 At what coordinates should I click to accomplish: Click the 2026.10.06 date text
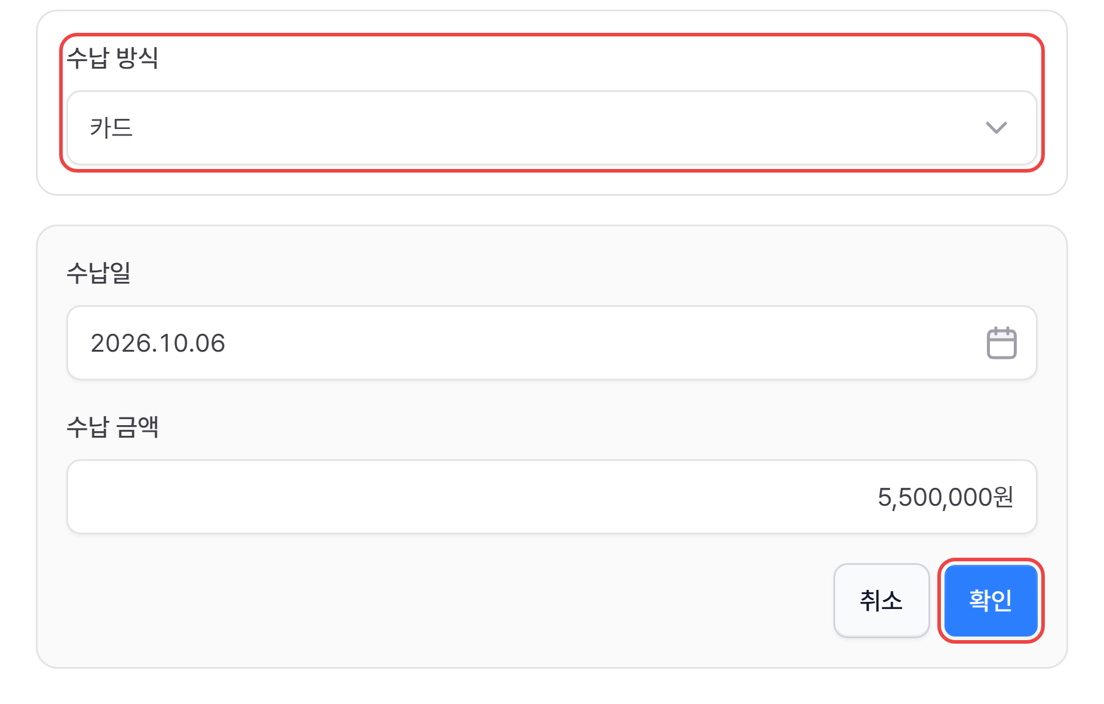(158, 343)
